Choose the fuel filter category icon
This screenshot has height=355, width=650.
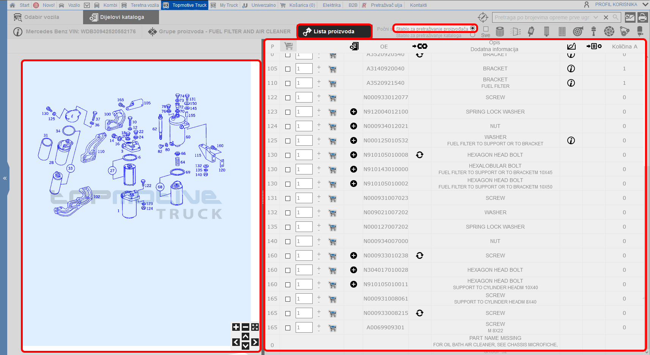(531, 31)
